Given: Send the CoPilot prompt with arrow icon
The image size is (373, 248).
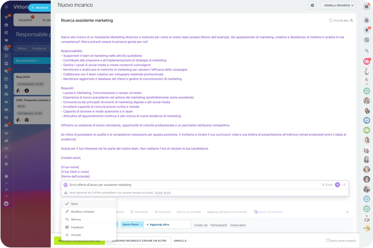Looking at the screenshot, I should coord(337,185).
